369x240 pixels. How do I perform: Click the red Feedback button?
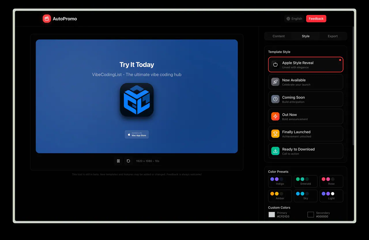click(x=316, y=19)
